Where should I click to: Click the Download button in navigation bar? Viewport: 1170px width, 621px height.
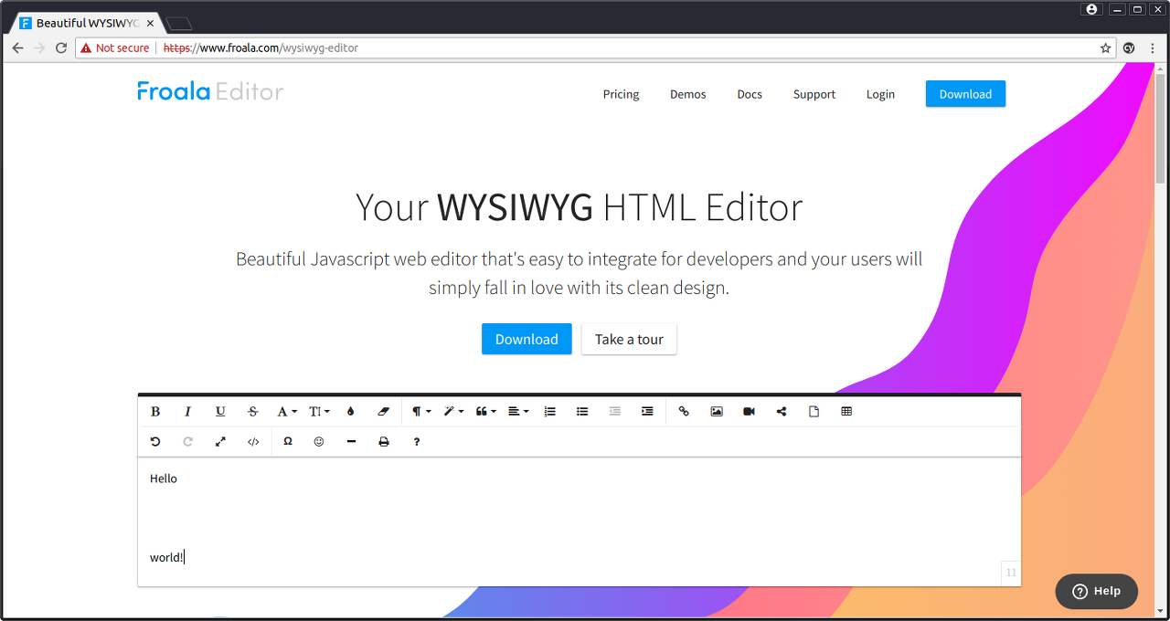[965, 94]
